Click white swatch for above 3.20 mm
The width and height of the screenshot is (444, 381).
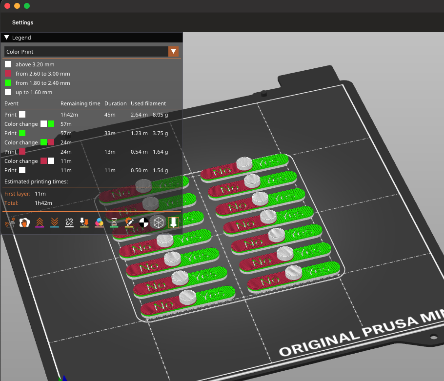click(x=8, y=64)
